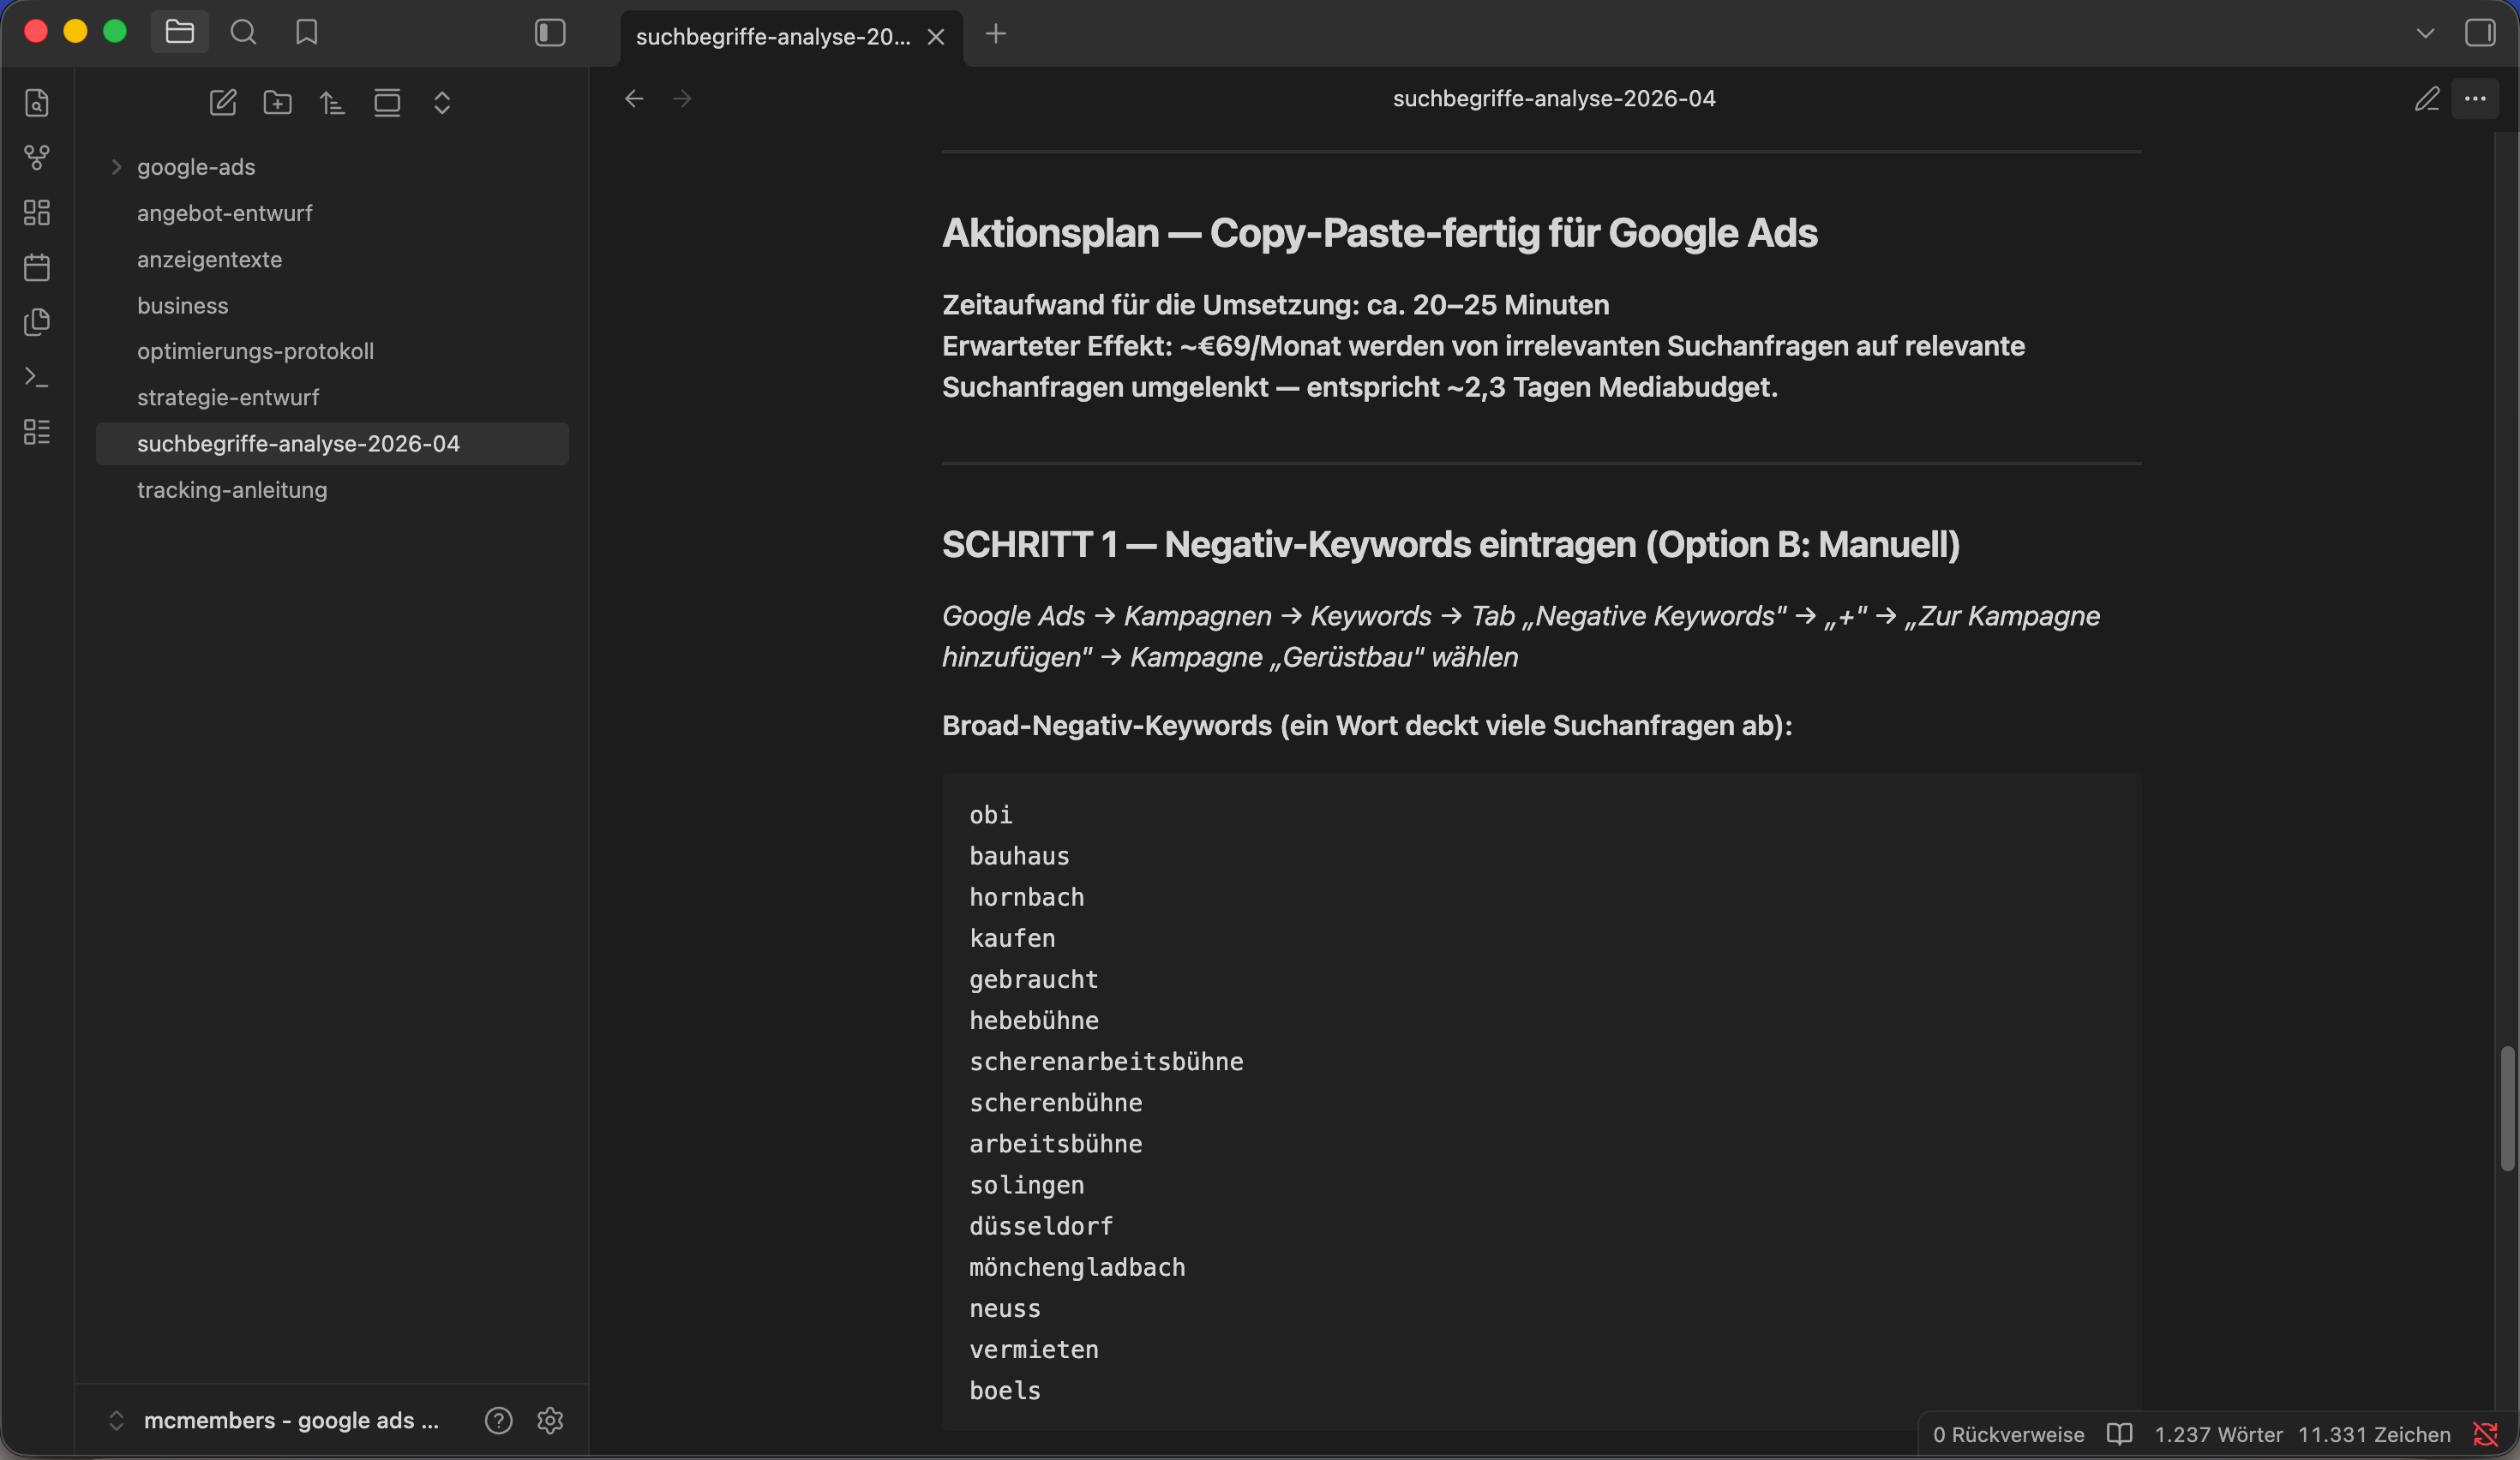Navigate back with the left arrow

pos(634,98)
